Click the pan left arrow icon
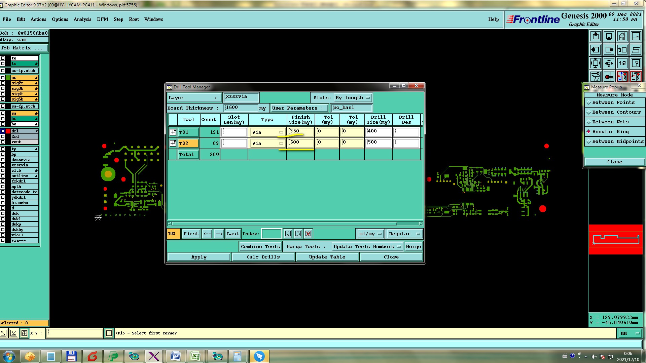 (595, 50)
